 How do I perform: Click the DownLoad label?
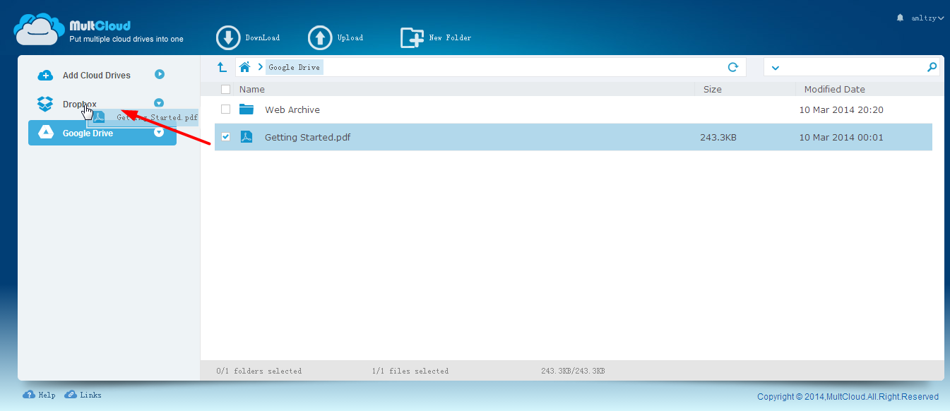click(x=262, y=38)
